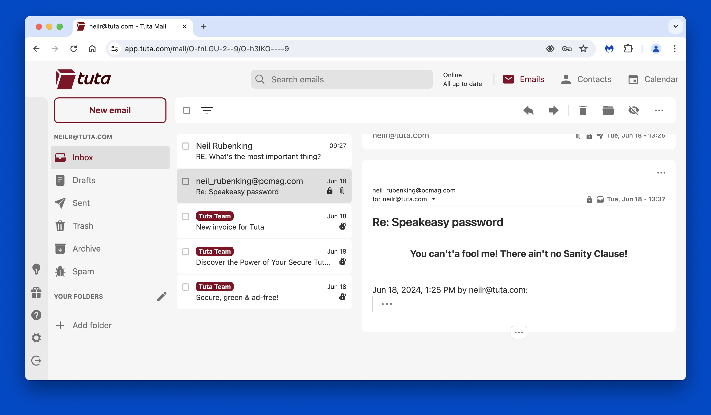This screenshot has height=415, width=711.
Task: Tick the select-all checkbox above mail list
Action: tap(186, 110)
